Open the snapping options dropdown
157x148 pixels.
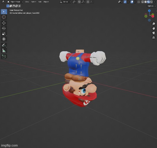click(83, 2)
